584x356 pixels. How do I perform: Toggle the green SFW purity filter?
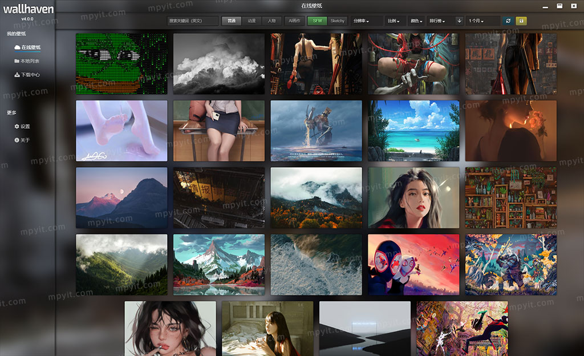317,21
